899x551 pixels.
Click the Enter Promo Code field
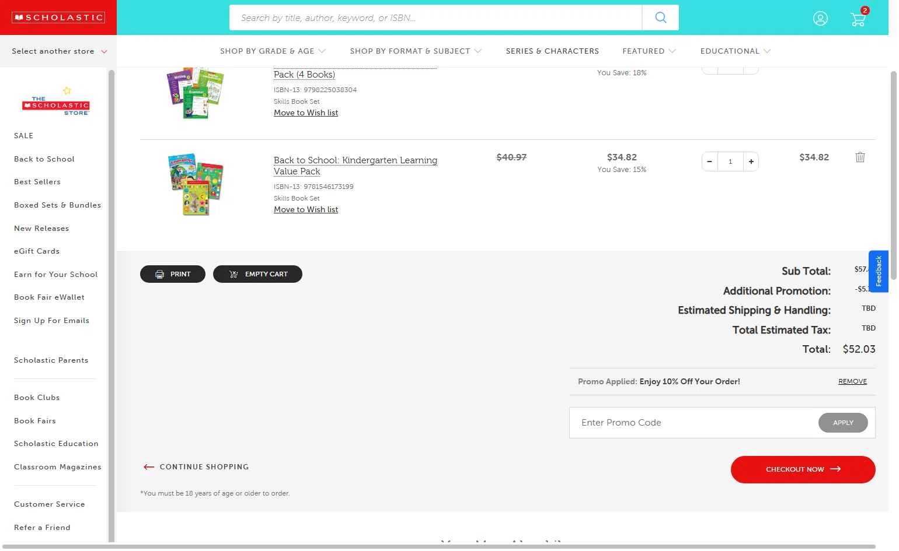coord(695,423)
